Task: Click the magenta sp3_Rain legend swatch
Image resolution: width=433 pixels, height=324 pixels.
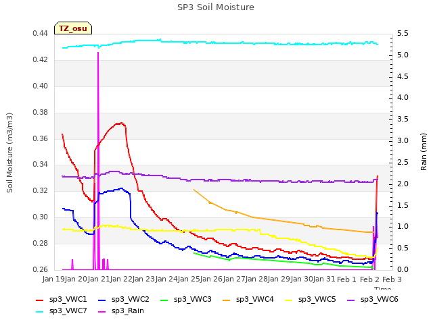Action: click(x=102, y=312)
